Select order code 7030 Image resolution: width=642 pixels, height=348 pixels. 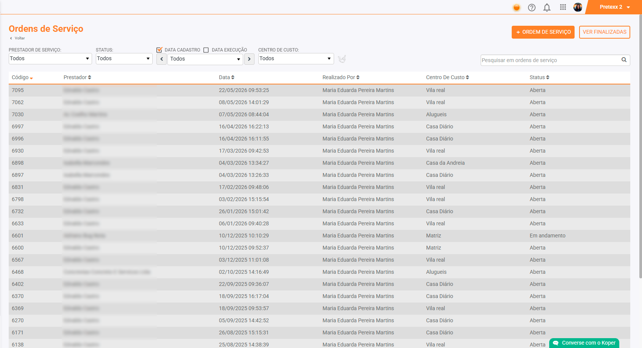click(x=17, y=114)
